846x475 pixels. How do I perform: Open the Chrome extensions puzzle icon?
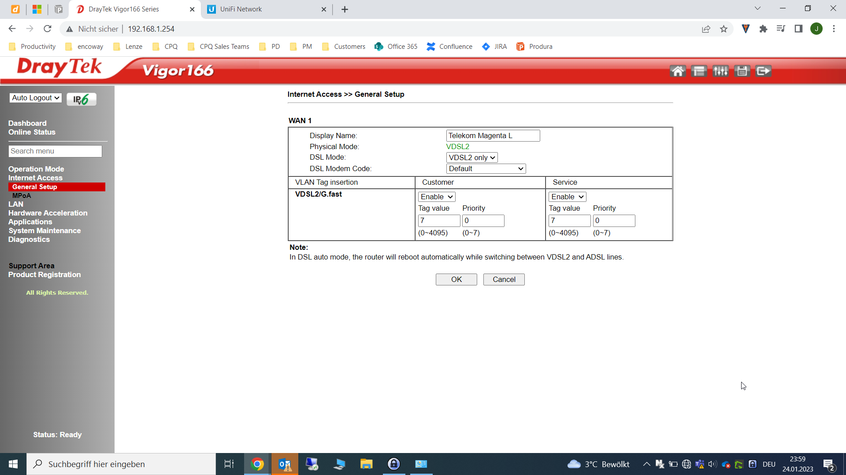(x=763, y=29)
